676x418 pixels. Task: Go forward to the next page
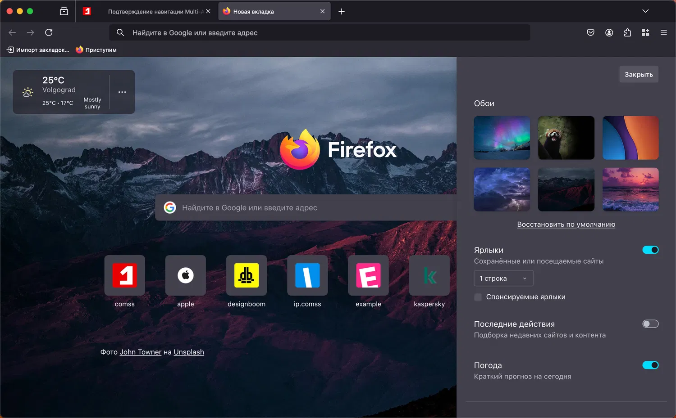coord(30,32)
